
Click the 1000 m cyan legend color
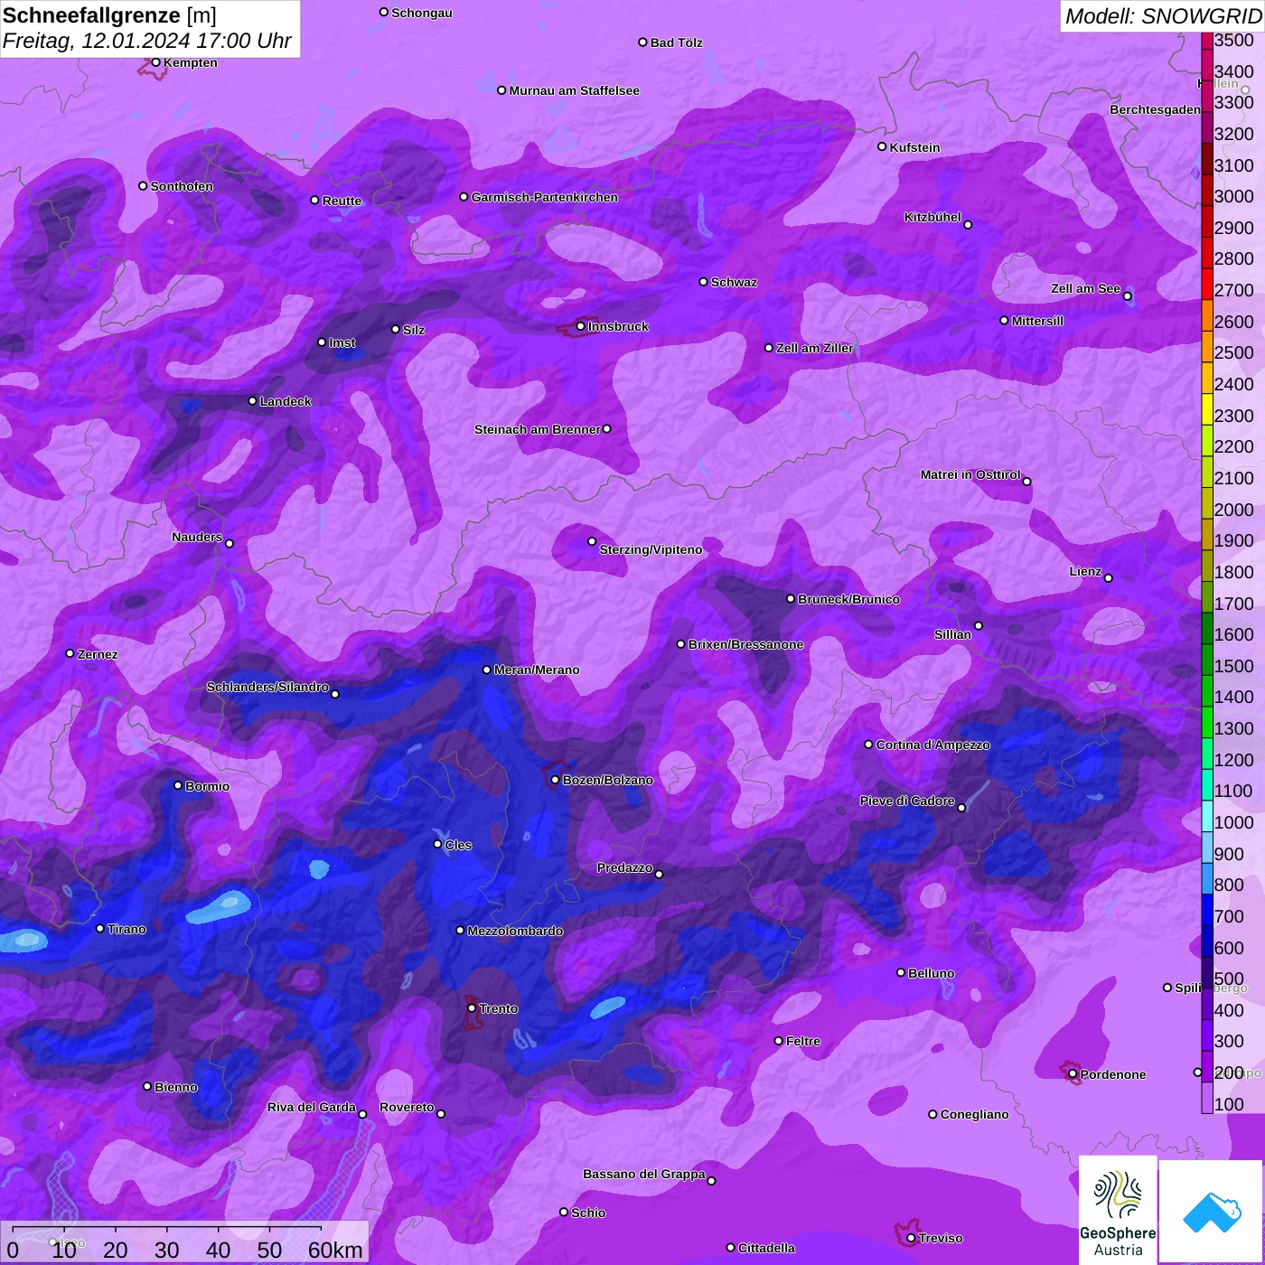[x=1207, y=816]
